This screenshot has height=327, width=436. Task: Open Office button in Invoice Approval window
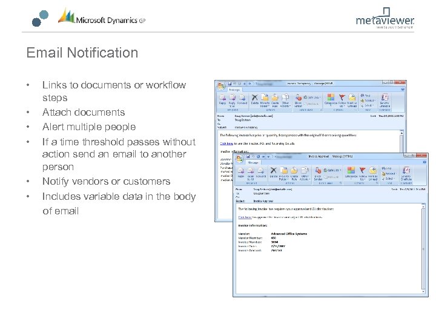tap(239, 159)
